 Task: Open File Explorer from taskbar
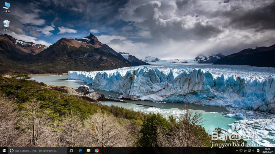coord(88,150)
